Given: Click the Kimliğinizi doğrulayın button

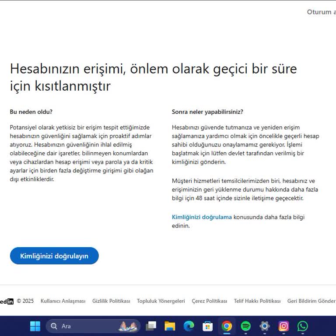Looking at the screenshot, I should pyautogui.click(x=54, y=255).
